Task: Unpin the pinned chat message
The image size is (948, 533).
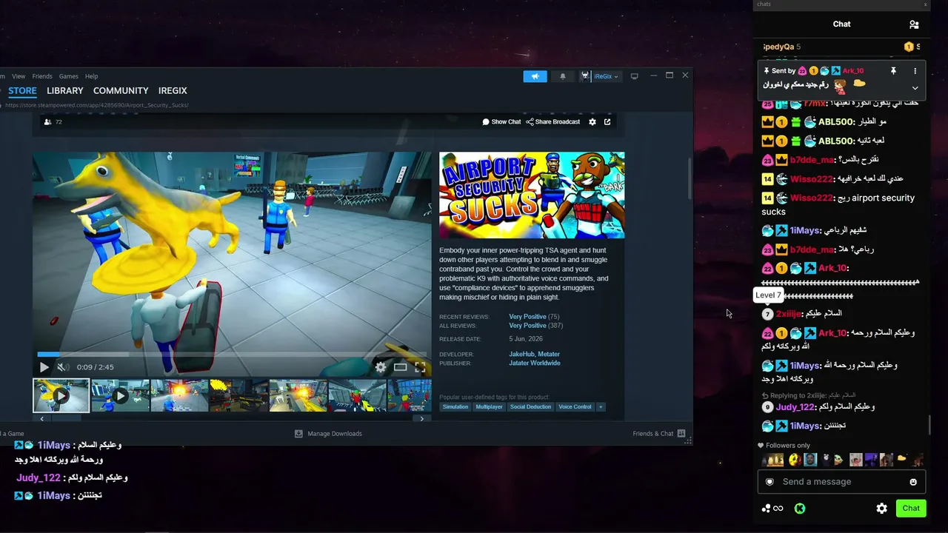Action: tap(893, 71)
